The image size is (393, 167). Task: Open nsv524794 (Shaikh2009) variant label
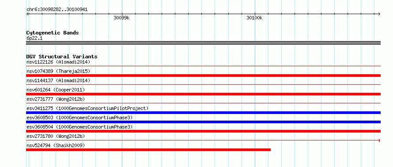click(56, 145)
